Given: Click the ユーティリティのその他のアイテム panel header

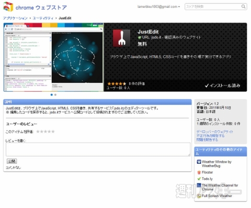Looking at the screenshot, I should pyautogui.click(x=221, y=152).
